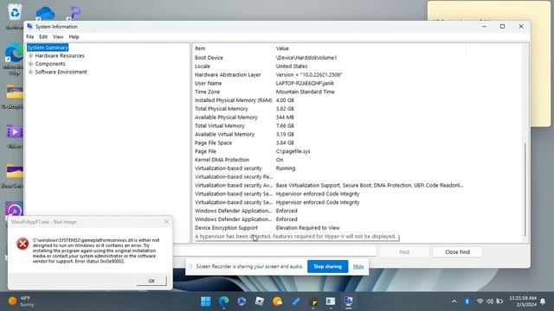Image resolution: width=554 pixels, height=311 pixels.
Task: Click the System Information taskbar icon
Action: point(348,301)
